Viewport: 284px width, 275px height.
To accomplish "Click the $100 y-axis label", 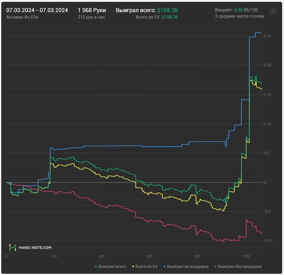I will click(x=267, y=124).
